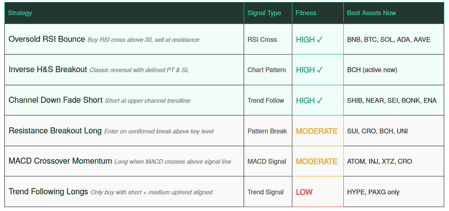Screen dimensions: 449x211
Task: Click the HIGH fitness badge for Channel Down Fade Short
Action: [309, 100]
